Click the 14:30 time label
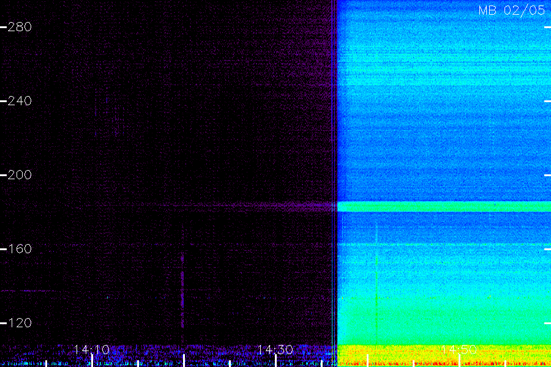The image size is (551, 367). pos(275,350)
